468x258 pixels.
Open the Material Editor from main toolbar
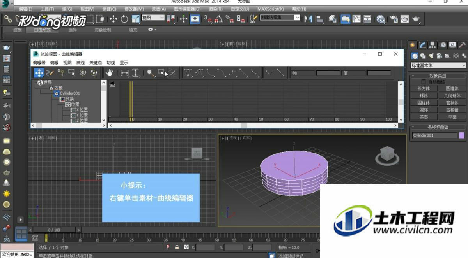coord(381,19)
